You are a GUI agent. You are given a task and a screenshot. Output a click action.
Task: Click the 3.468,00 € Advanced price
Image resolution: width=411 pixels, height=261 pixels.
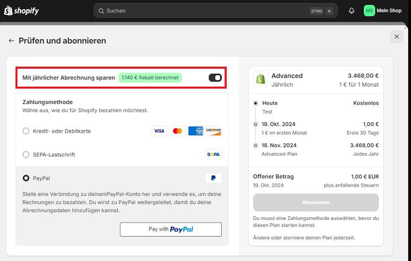pyautogui.click(x=363, y=76)
